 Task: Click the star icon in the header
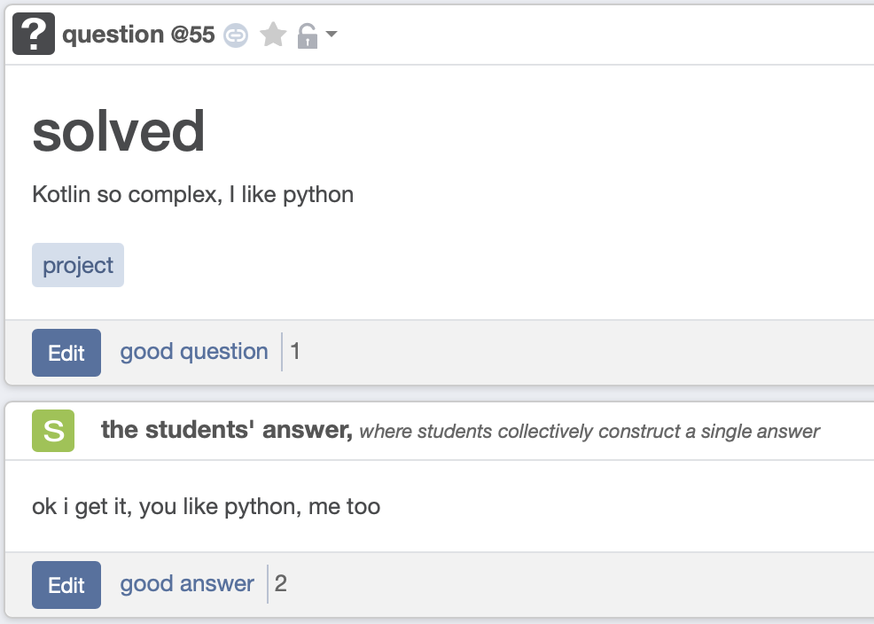[x=272, y=34]
